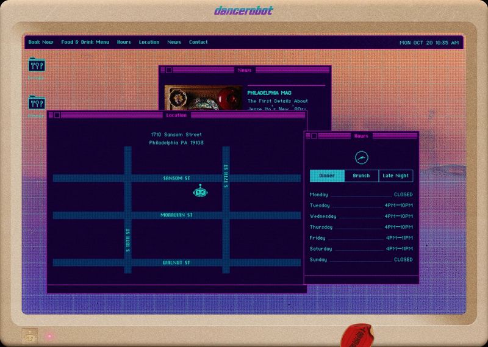Click the Hours window title label

(x=361, y=136)
